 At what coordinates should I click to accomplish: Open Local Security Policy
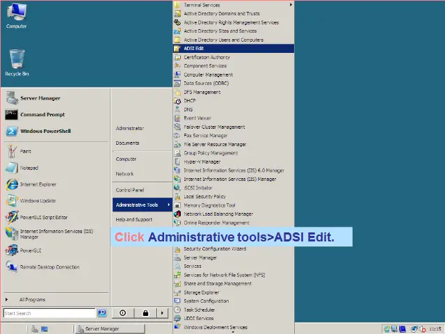pyautogui.click(x=204, y=196)
